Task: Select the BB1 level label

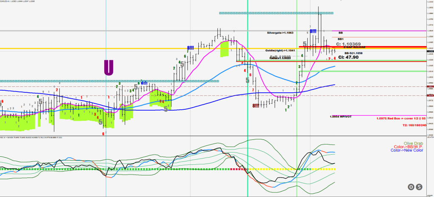Action: pos(340,39)
